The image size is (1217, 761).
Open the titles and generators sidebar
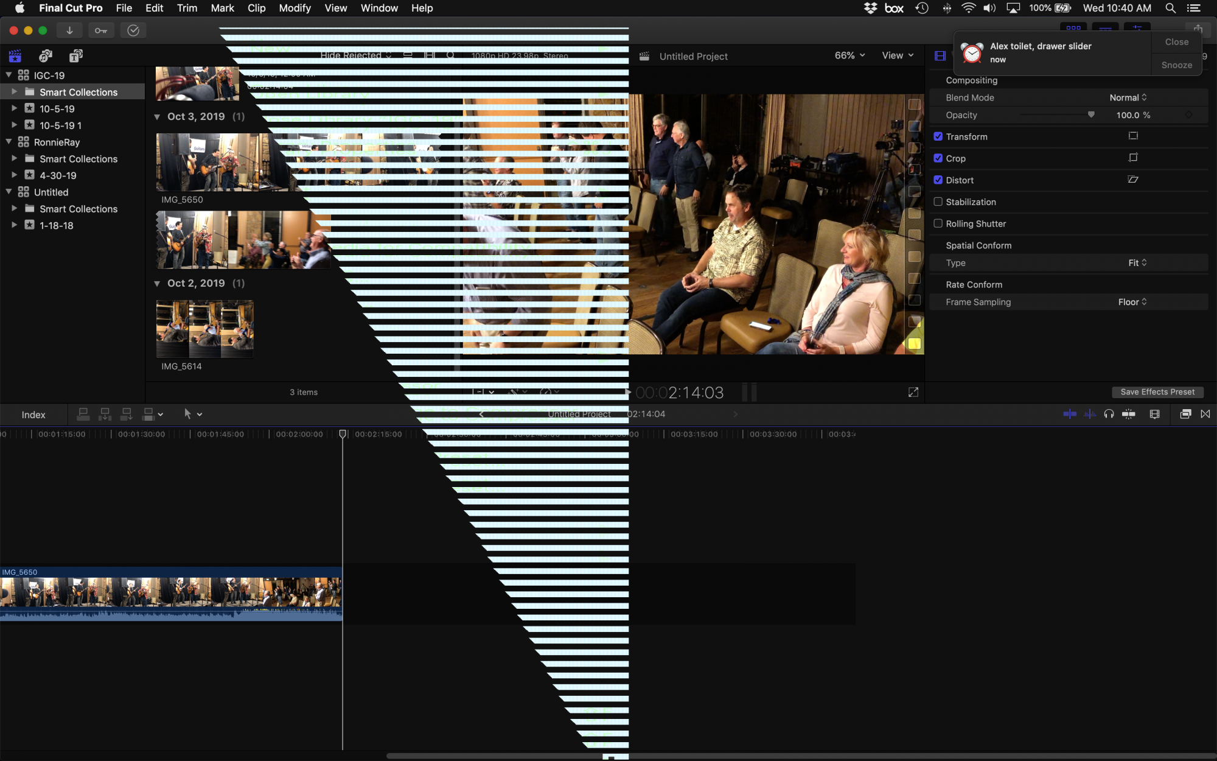pos(75,56)
